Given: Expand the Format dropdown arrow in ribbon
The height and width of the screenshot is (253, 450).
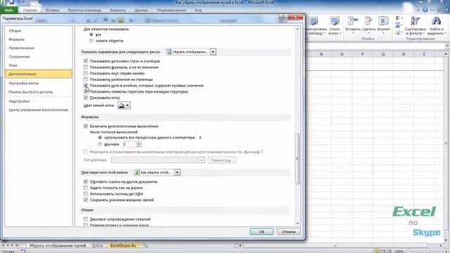Looking at the screenshot, I should 383,33.
